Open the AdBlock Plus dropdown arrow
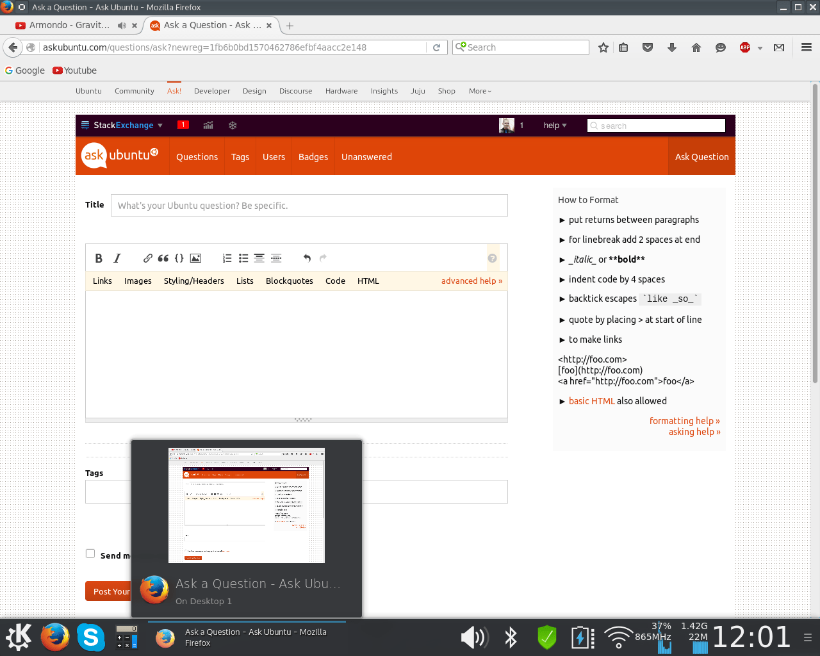The image size is (820, 656). (760, 47)
